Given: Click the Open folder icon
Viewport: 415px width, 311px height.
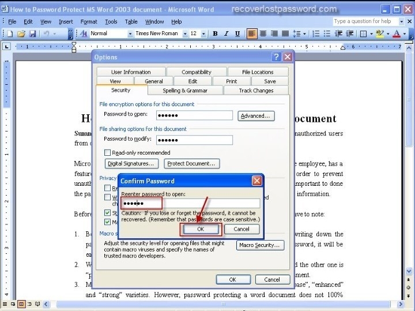Looking at the screenshot, I should pos(21,33).
